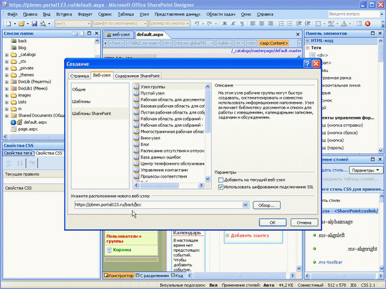
Task: Expand the DocLib (Рецепты) library node
Action: click(x=6, y=81)
